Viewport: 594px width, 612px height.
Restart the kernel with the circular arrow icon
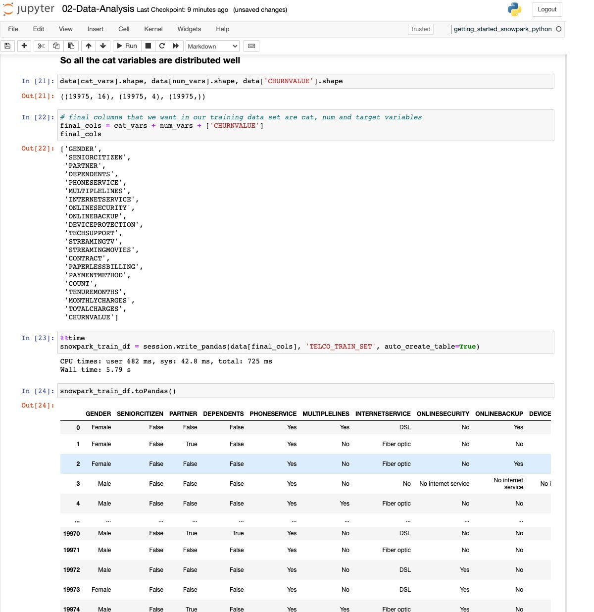(x=162, y=46)
